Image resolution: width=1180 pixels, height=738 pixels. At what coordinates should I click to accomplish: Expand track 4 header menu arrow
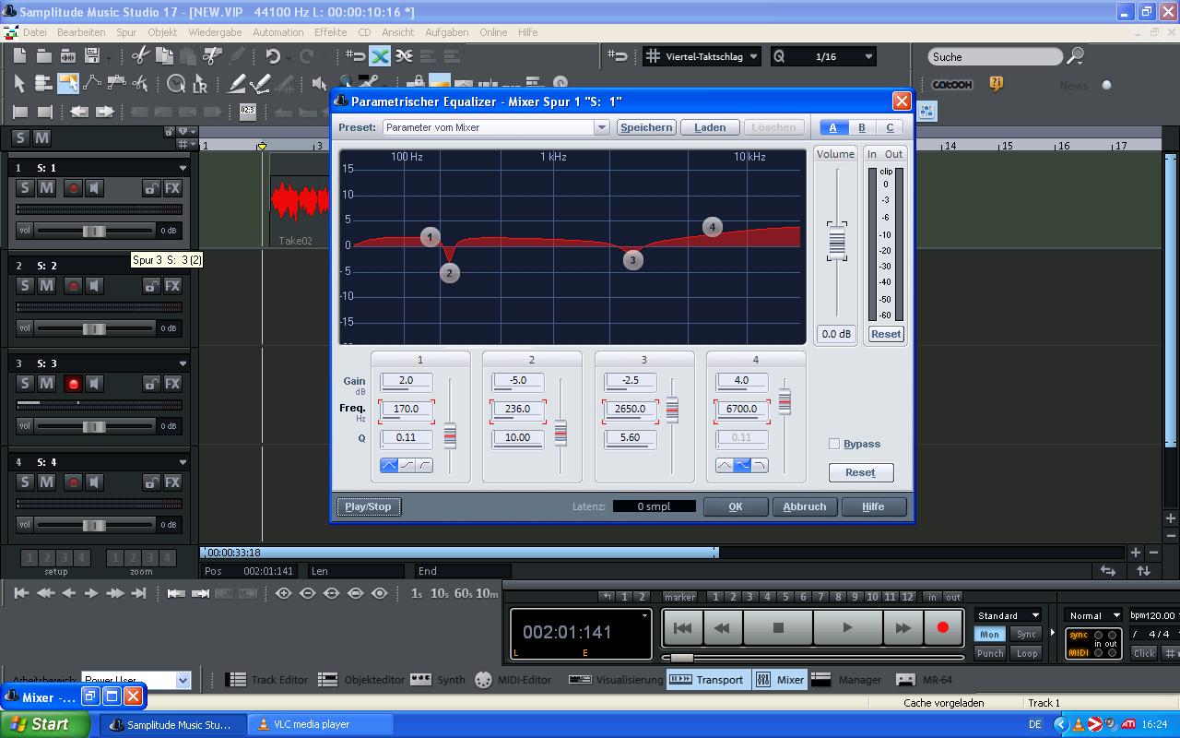coord(183,461)
